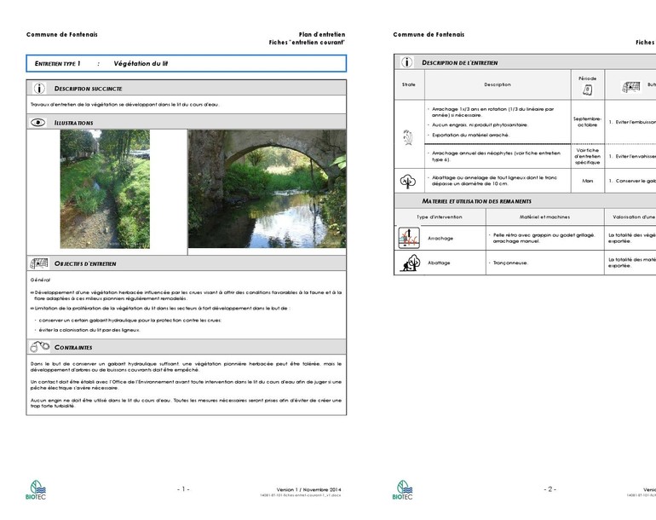This screenshot has width=656, height=520.
Task: Click 'Pelle rétro avec grappin' cell
Action: 544,238
